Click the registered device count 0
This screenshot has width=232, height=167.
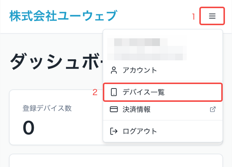pyautogui.click(x=29, y=128)
